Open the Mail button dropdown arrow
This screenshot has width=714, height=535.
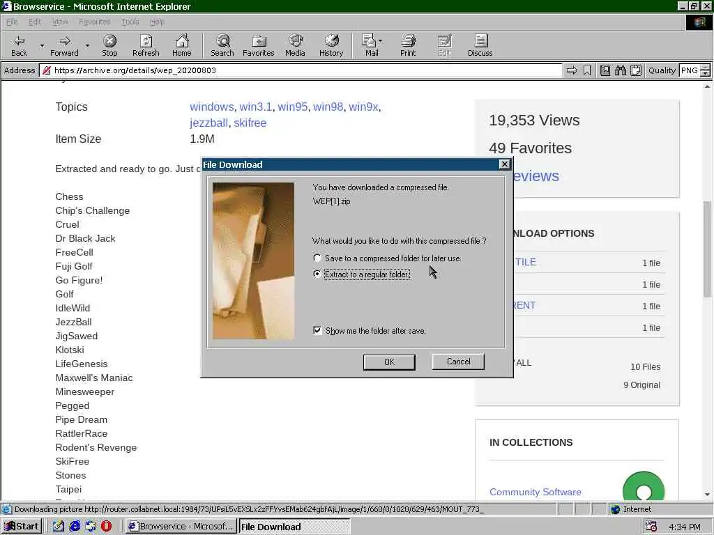point(381,41)
